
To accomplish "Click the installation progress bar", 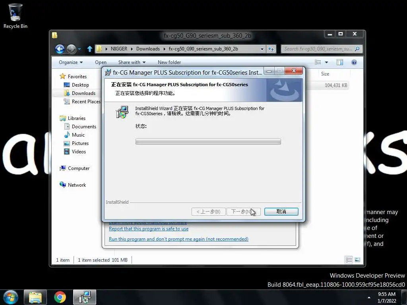I will pos(208,141).
